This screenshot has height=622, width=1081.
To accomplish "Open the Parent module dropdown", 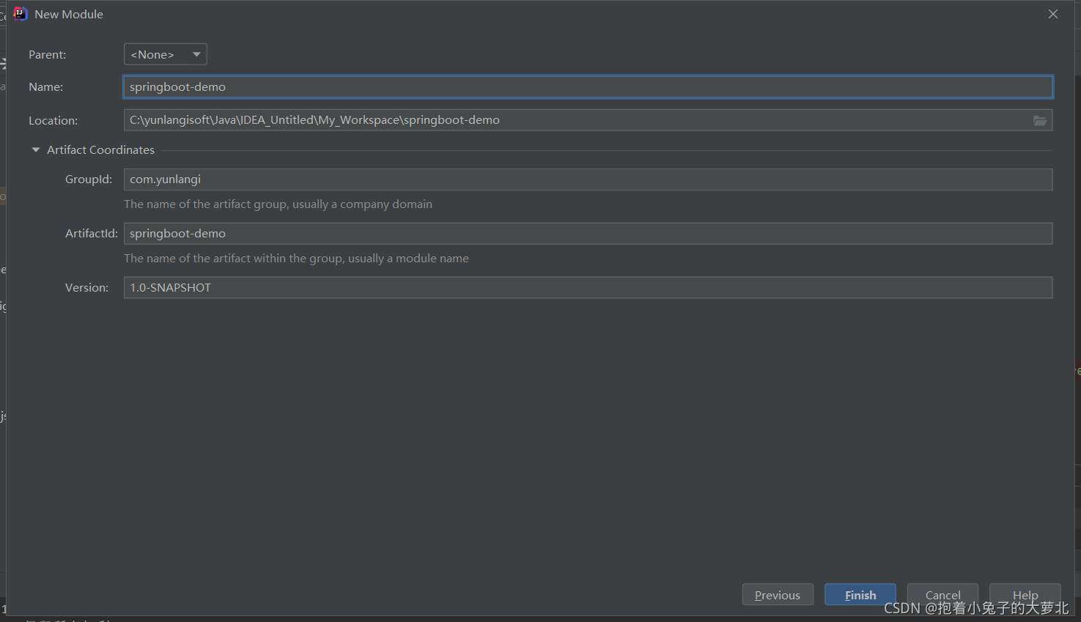I will [x=165, y=54].
